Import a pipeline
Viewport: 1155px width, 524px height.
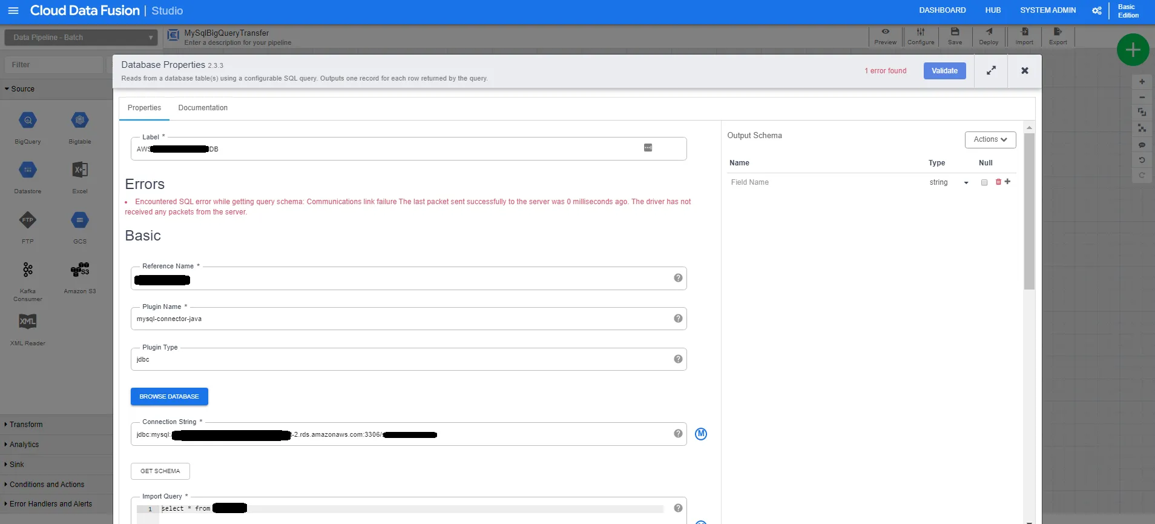(x=1024, y=36)
